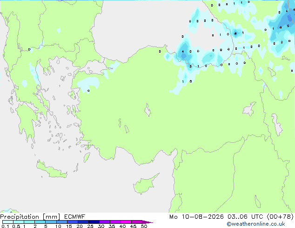
Task: Click the 'Precipitation [mm]' title text
Action: click(30, 217)
